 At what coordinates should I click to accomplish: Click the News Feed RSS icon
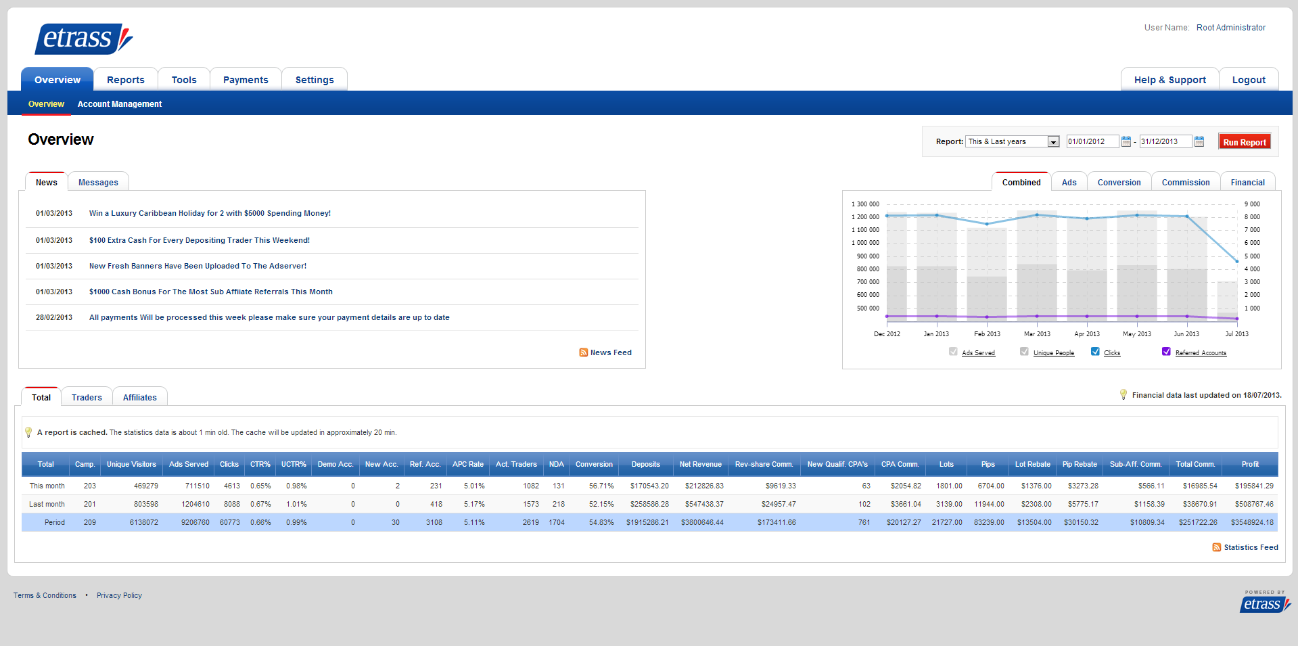(583, 352)
